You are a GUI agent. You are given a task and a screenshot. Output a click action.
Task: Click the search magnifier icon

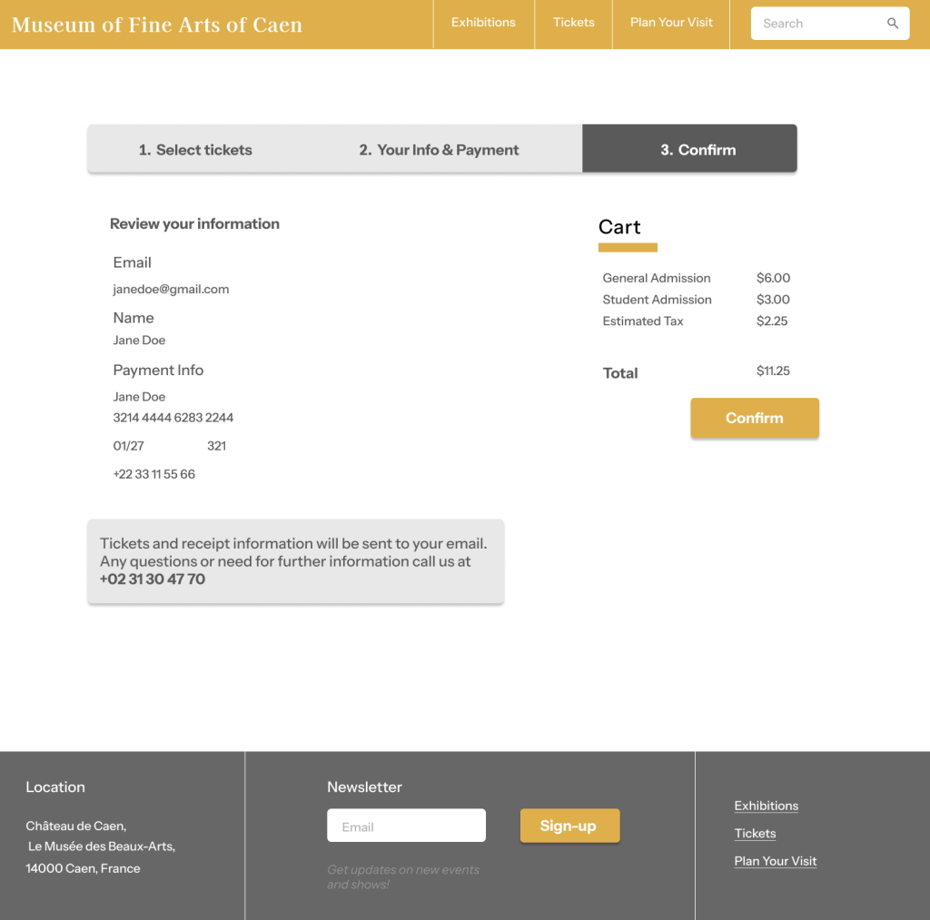point(893,24)
